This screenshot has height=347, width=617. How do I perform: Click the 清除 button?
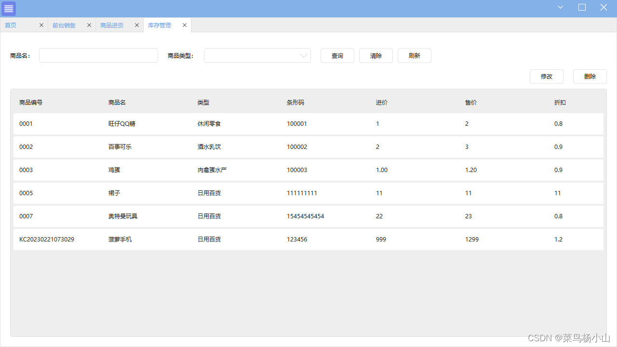coord(376,55)
